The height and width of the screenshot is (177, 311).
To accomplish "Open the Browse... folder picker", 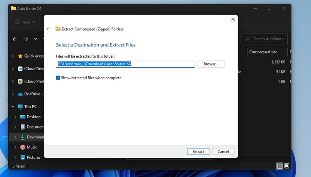I will click(x=211, y=64).
